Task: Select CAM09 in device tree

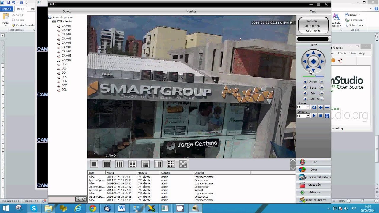Action: [x=66, y=60]
